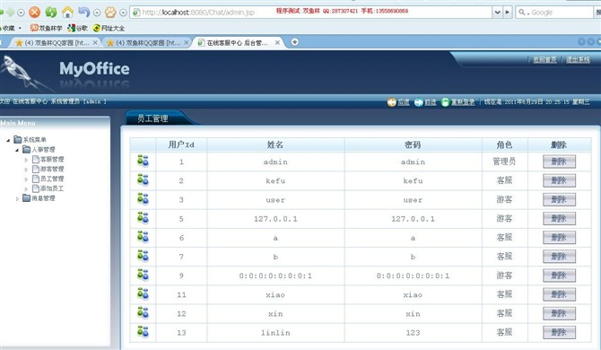
Task: Click user icon in Id 9 row
Action: point(143,275)
